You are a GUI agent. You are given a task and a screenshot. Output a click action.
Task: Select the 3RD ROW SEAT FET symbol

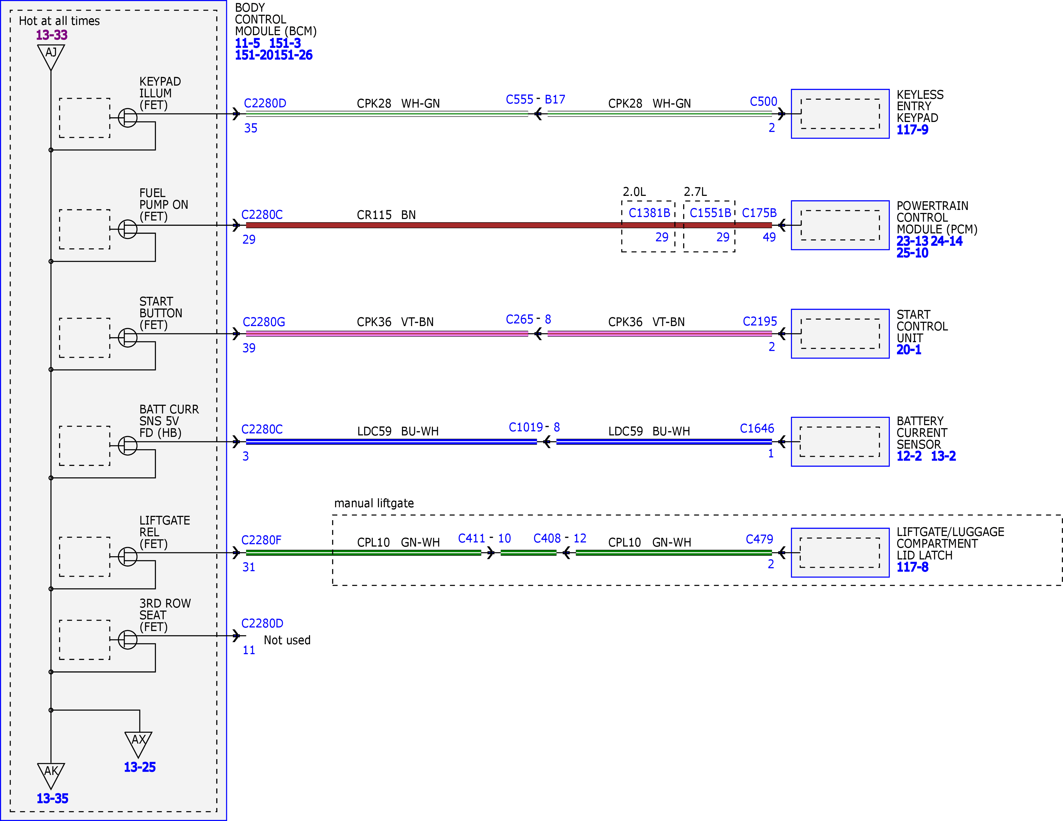[128, 640]
